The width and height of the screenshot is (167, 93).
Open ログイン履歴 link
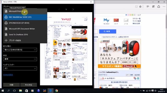(129, 75)
